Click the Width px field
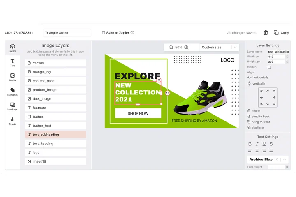The width and height of the screenshot is (296, 197). pyautogui.click(x=276, y=57)
